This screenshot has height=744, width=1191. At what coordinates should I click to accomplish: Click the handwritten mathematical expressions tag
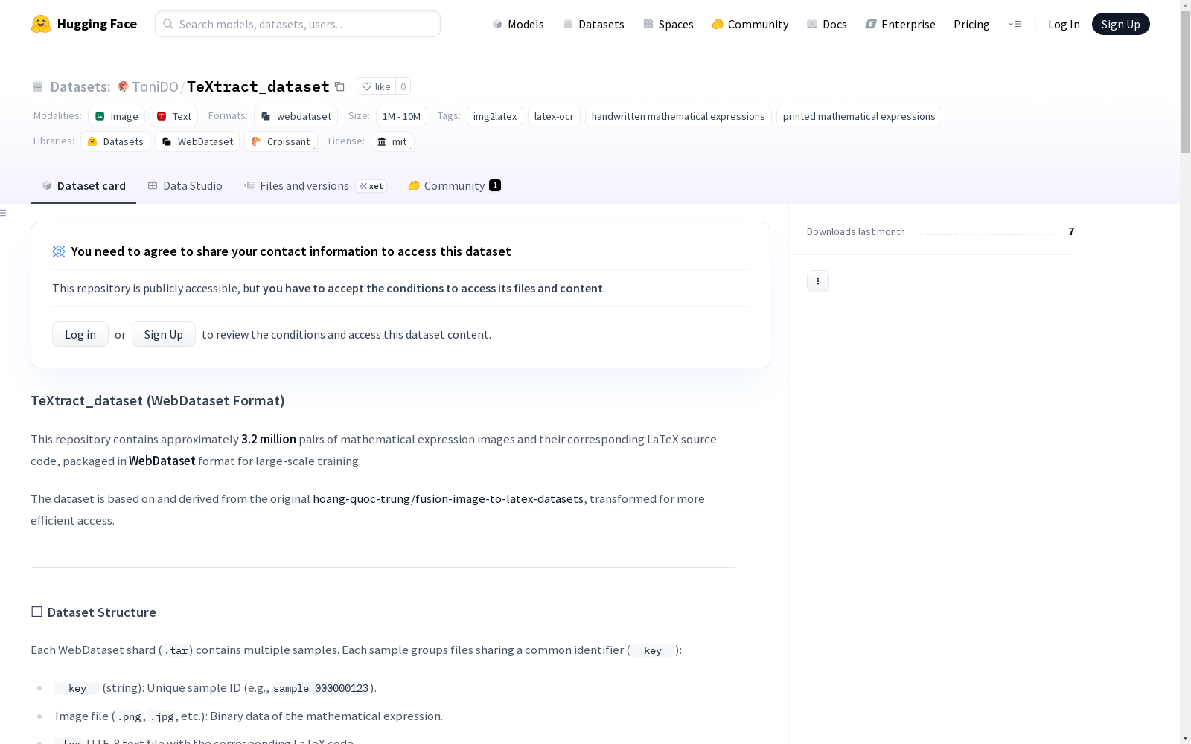pyautogui.click(x=678, y=116)
